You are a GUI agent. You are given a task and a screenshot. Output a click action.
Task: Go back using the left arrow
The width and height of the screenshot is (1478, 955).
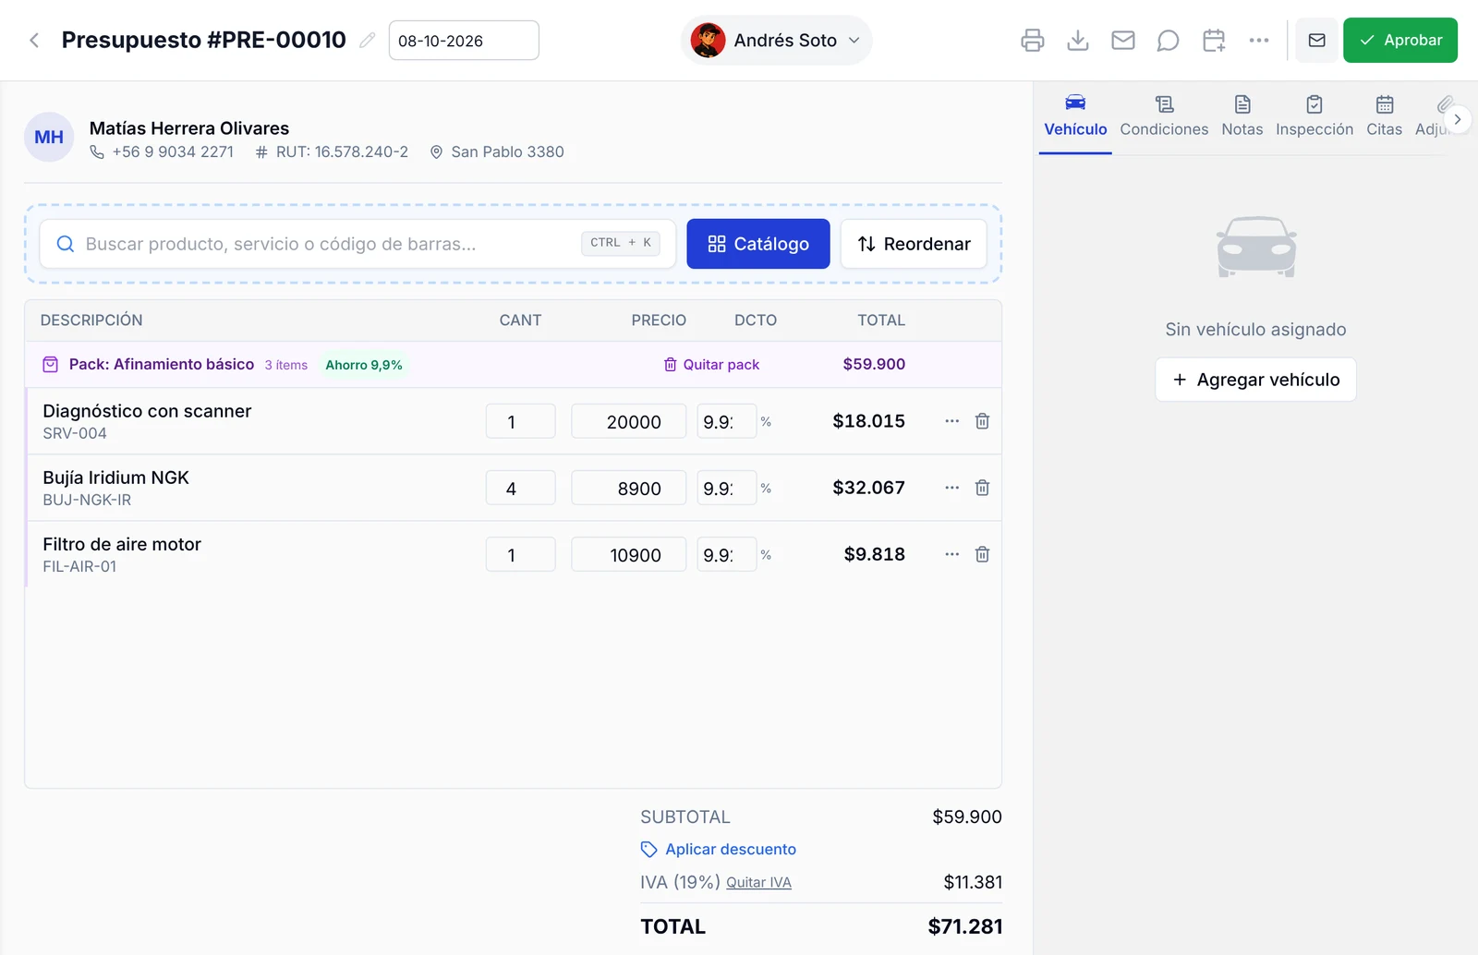(x=34, y=41)
